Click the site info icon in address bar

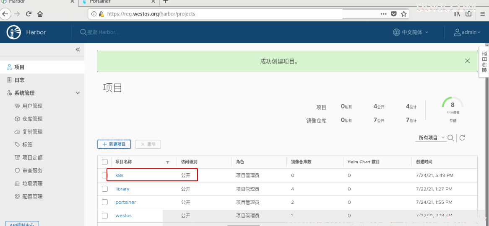94,14
